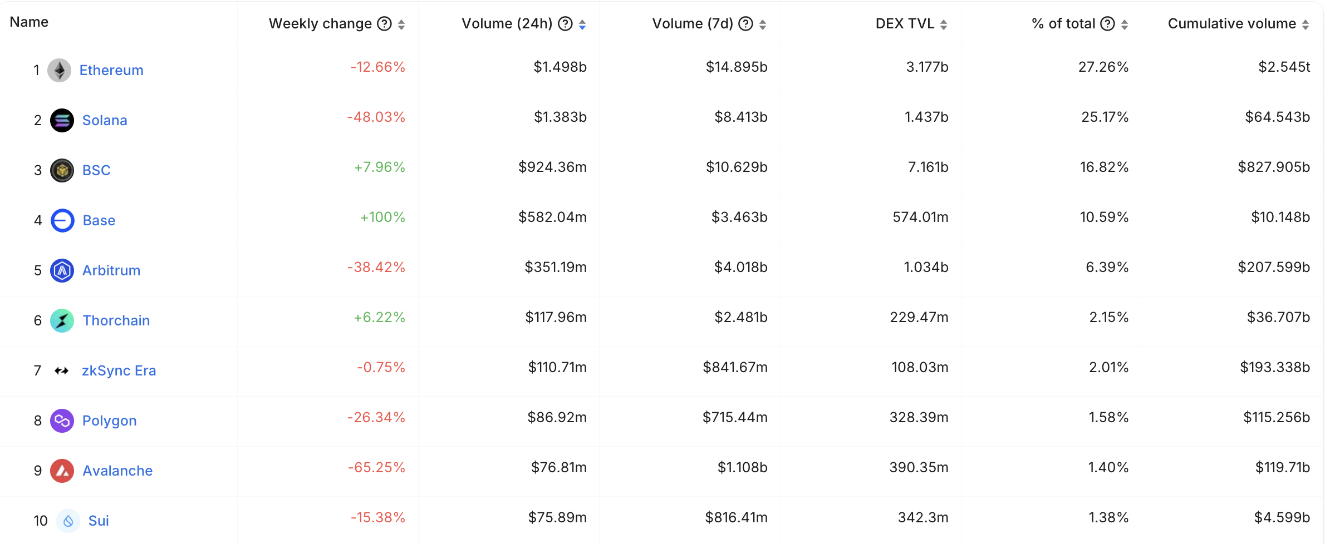Click the Avalanche chain logo icon
The height and width of the screenshot is (544, 1325).
tap(62, 471)
